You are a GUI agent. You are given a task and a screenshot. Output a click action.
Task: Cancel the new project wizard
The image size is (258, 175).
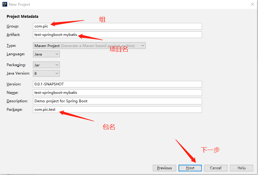point(216,168)
